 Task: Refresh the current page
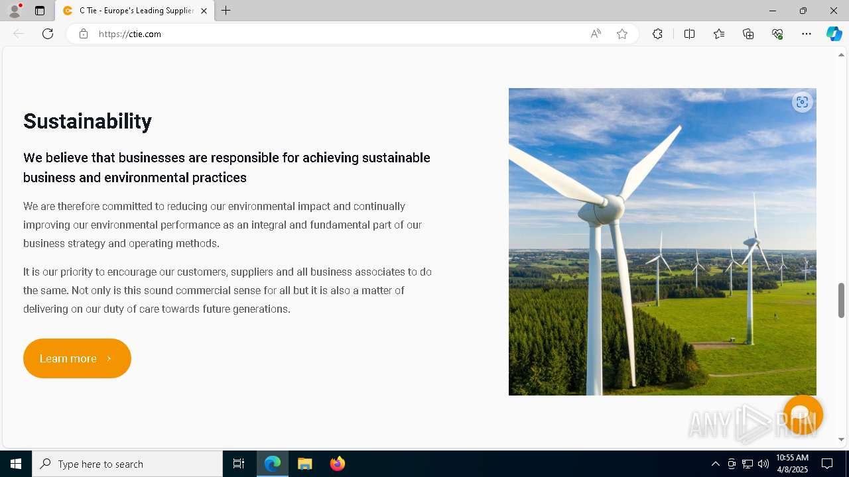point(48,34)
